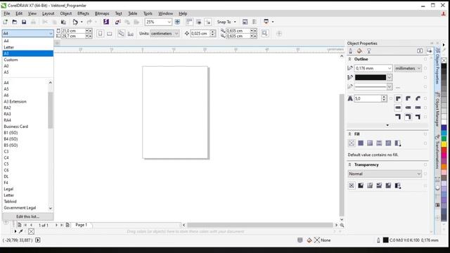The width and height of the screenshot is (450, 253).
Task: Open the Layout menu
Action: 48,13
